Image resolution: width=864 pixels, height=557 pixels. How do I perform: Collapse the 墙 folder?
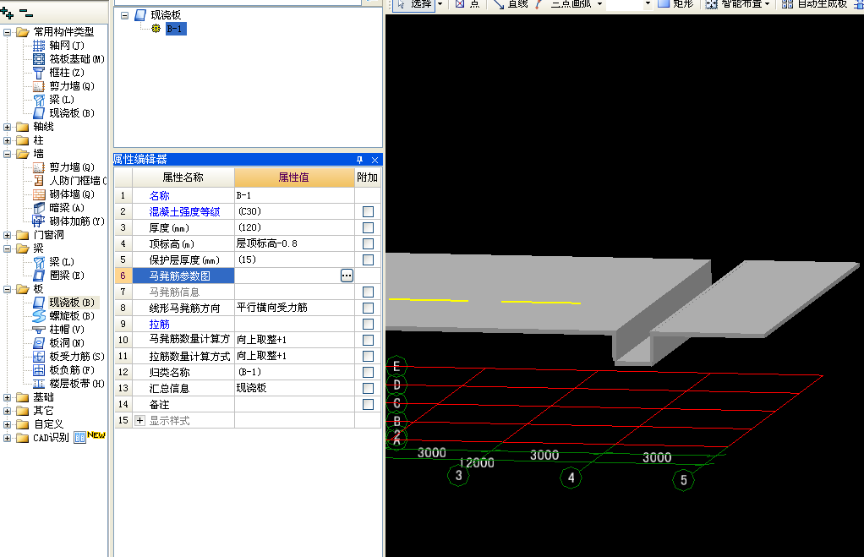(7, 155)
